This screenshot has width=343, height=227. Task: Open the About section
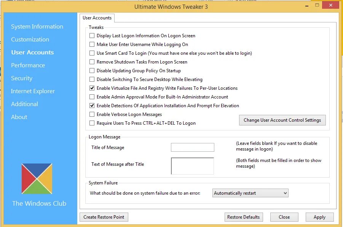click(19, 117)
